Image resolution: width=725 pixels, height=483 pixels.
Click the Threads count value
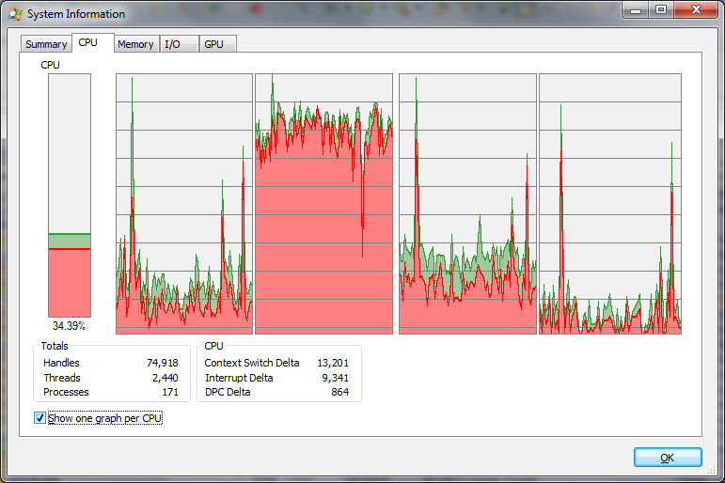click(165, 378)
